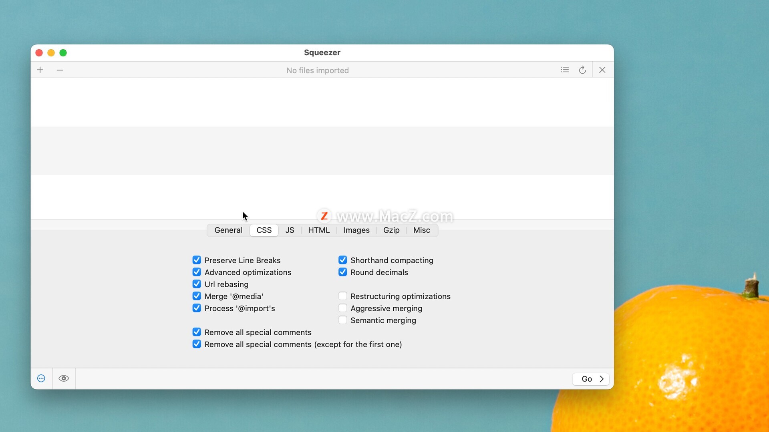Toggle the eye preview icon
The image size is (769, 432).
point(64,378)
